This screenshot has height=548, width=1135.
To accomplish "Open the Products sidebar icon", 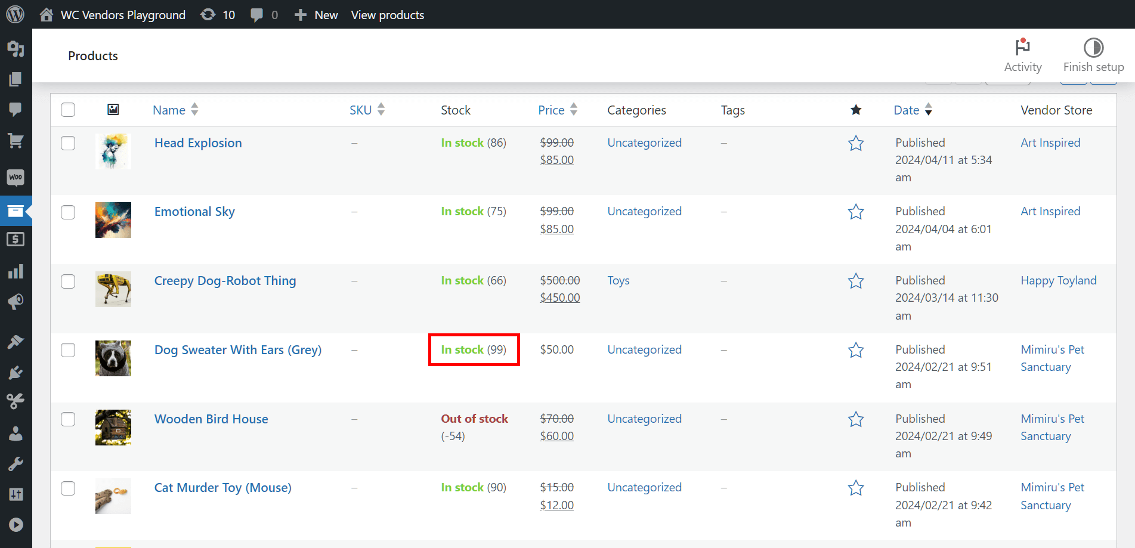I will click(16, 210).
